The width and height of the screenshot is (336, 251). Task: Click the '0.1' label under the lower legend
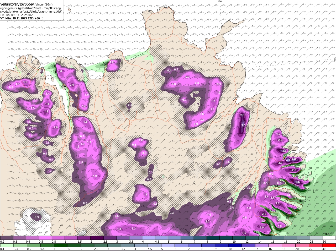2,249
